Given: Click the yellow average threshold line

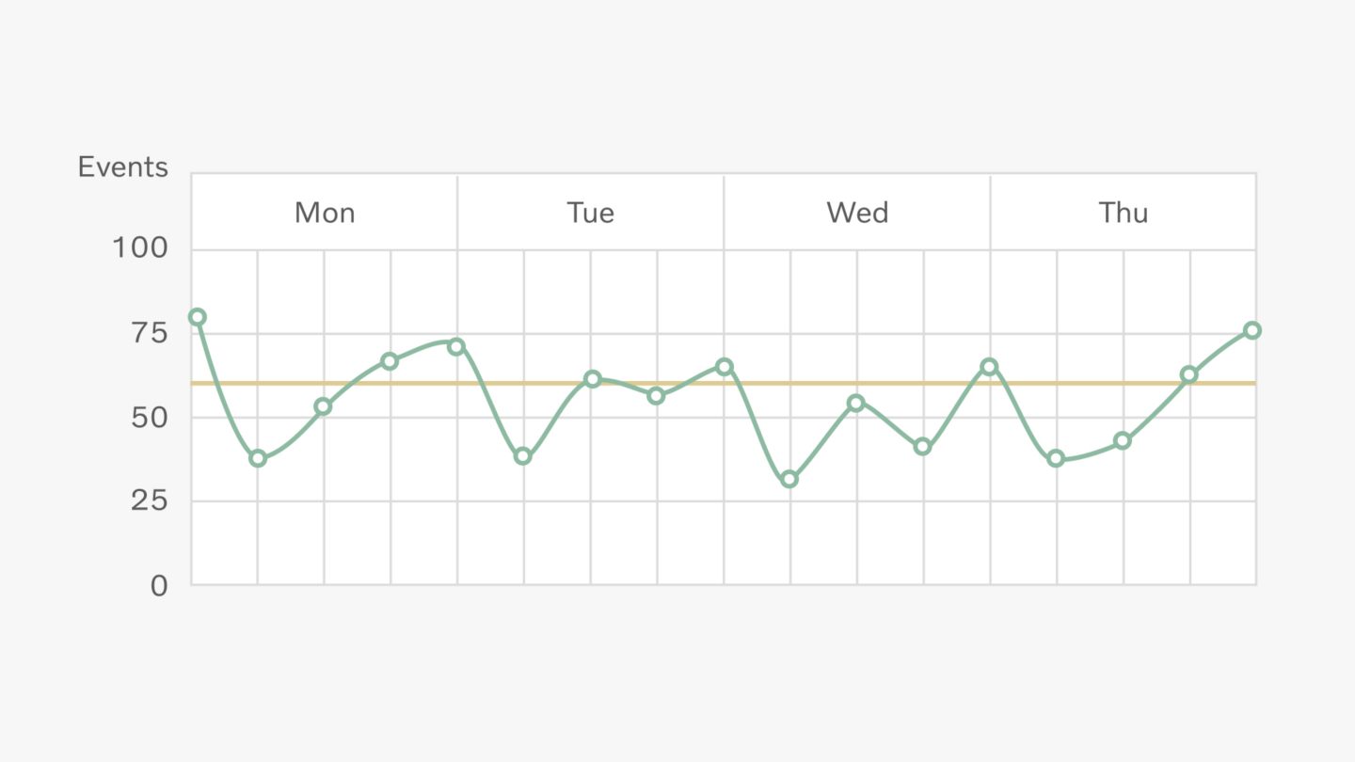Looking at the screenshot, I should coord(724,383).
